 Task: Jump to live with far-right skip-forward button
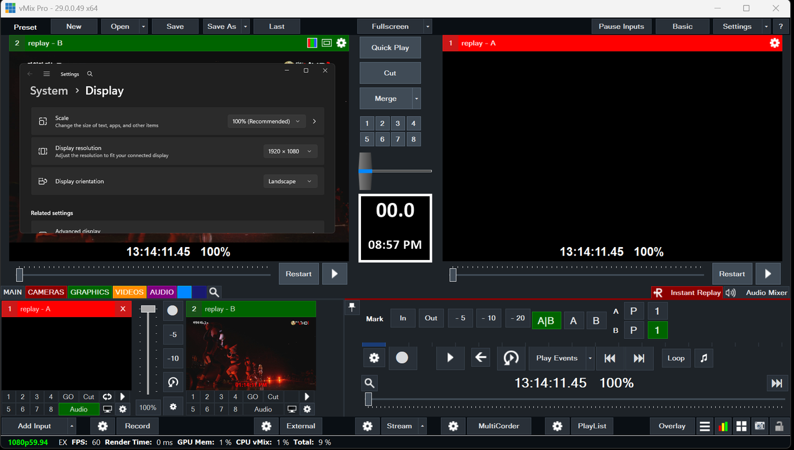tap(777, 383)
